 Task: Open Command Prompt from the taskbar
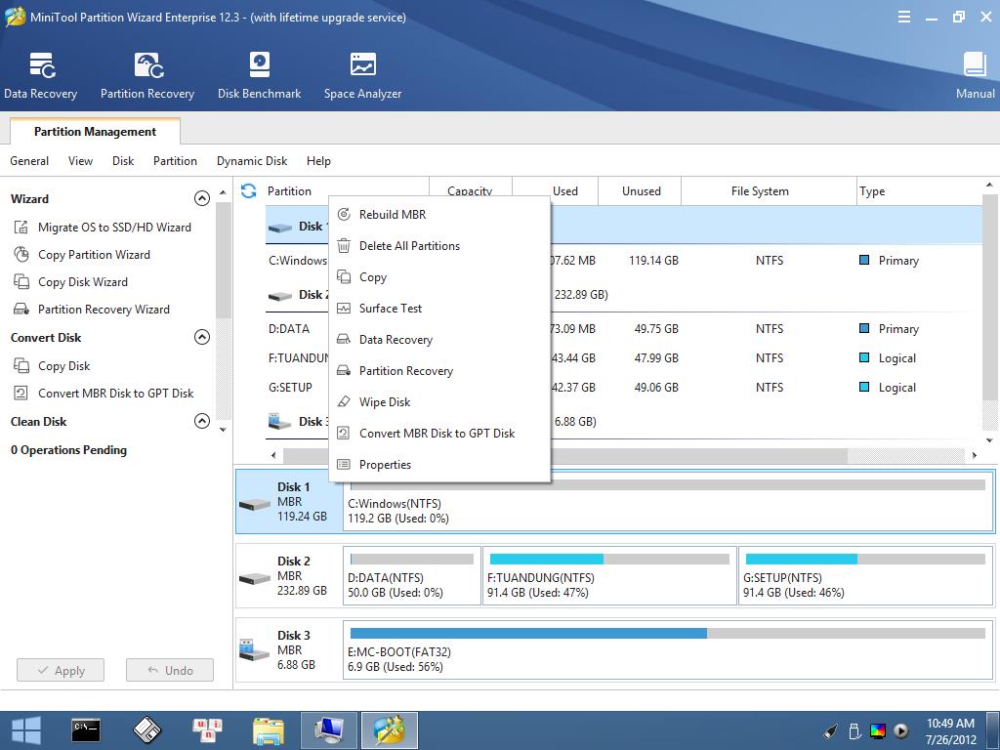(x=86, y=729)
